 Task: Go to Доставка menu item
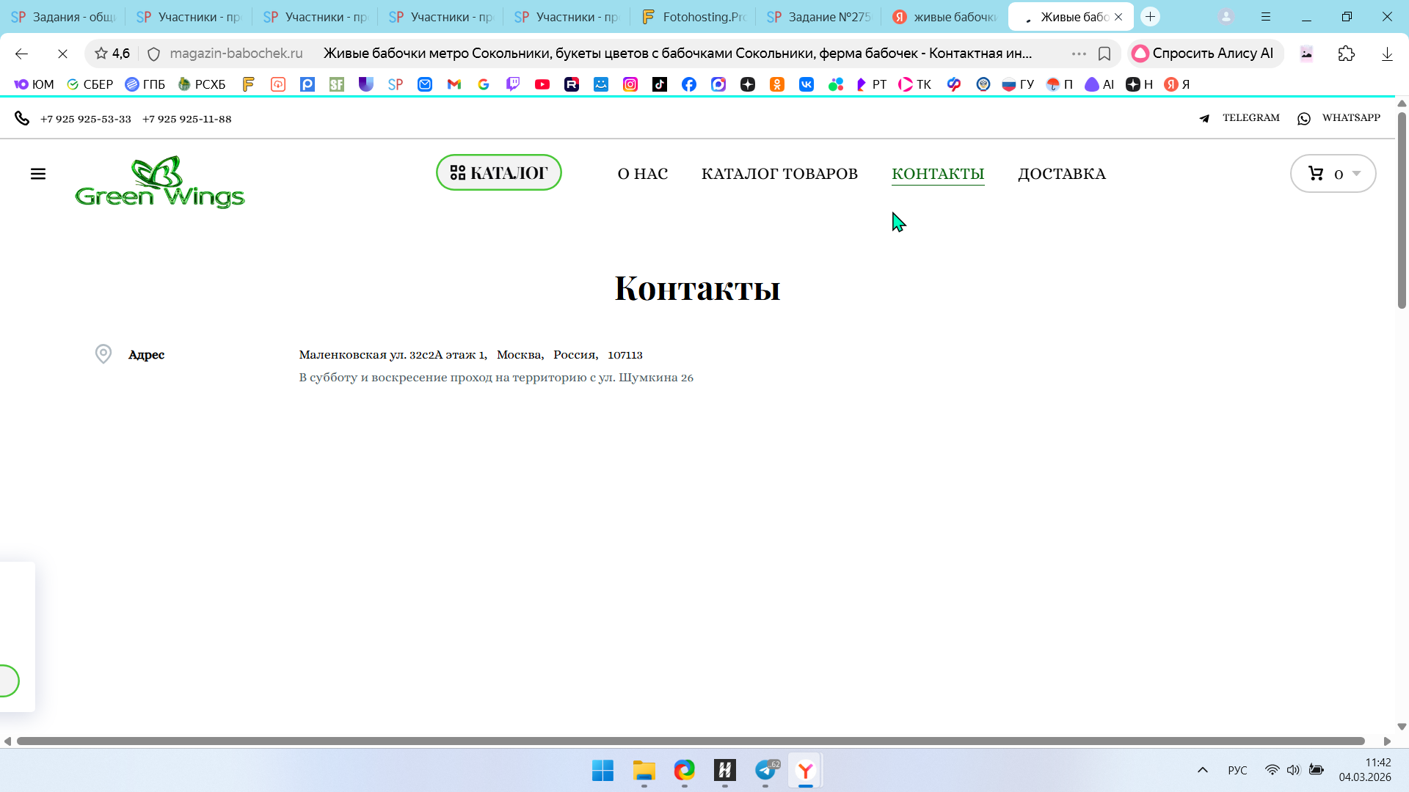click(x=1061, y=174)
